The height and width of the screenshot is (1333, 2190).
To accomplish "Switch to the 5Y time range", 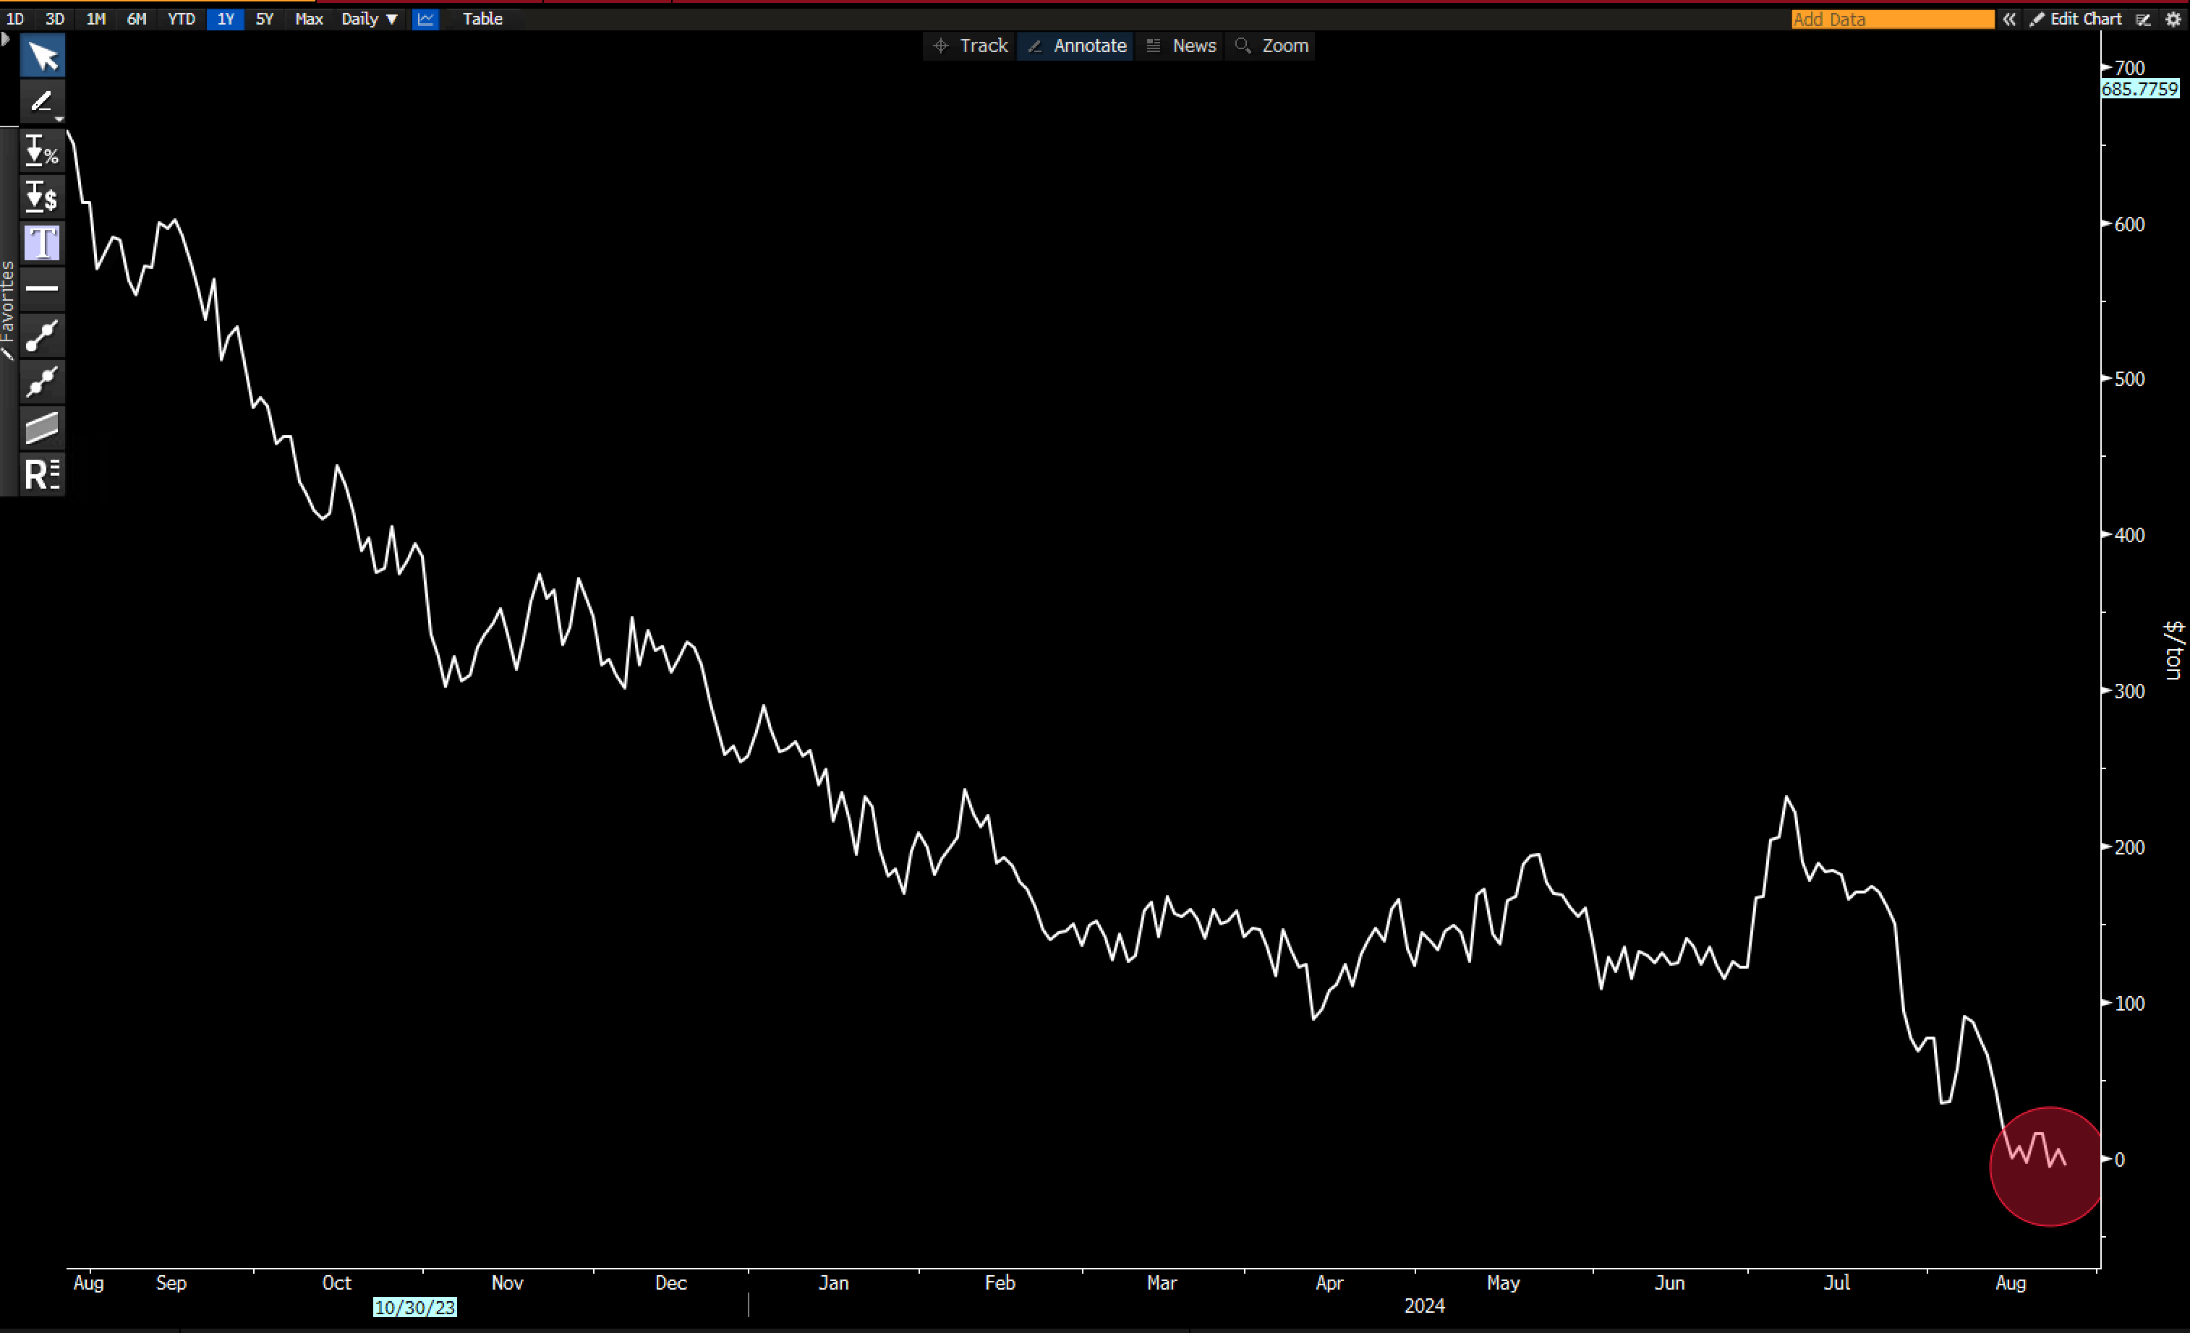I will point(264,19).
